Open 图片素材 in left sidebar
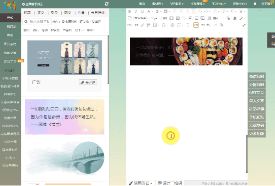The height and width of the screenshot is (186, 275). point(10,44)
